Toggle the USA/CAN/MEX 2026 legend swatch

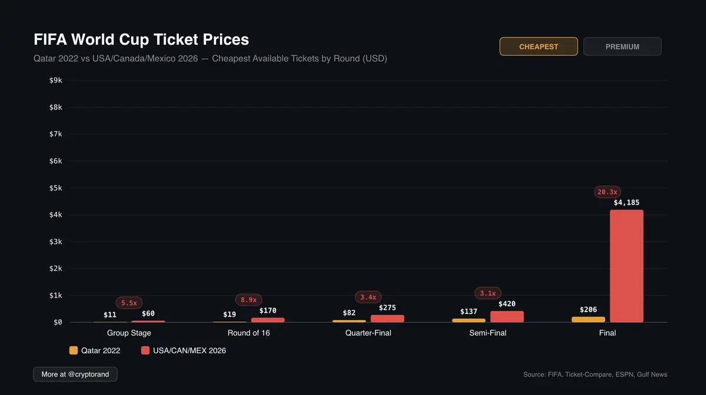pos(146,350)
